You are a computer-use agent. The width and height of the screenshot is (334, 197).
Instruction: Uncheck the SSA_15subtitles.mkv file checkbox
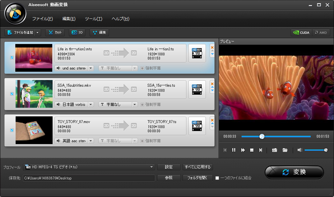[12, 94]
